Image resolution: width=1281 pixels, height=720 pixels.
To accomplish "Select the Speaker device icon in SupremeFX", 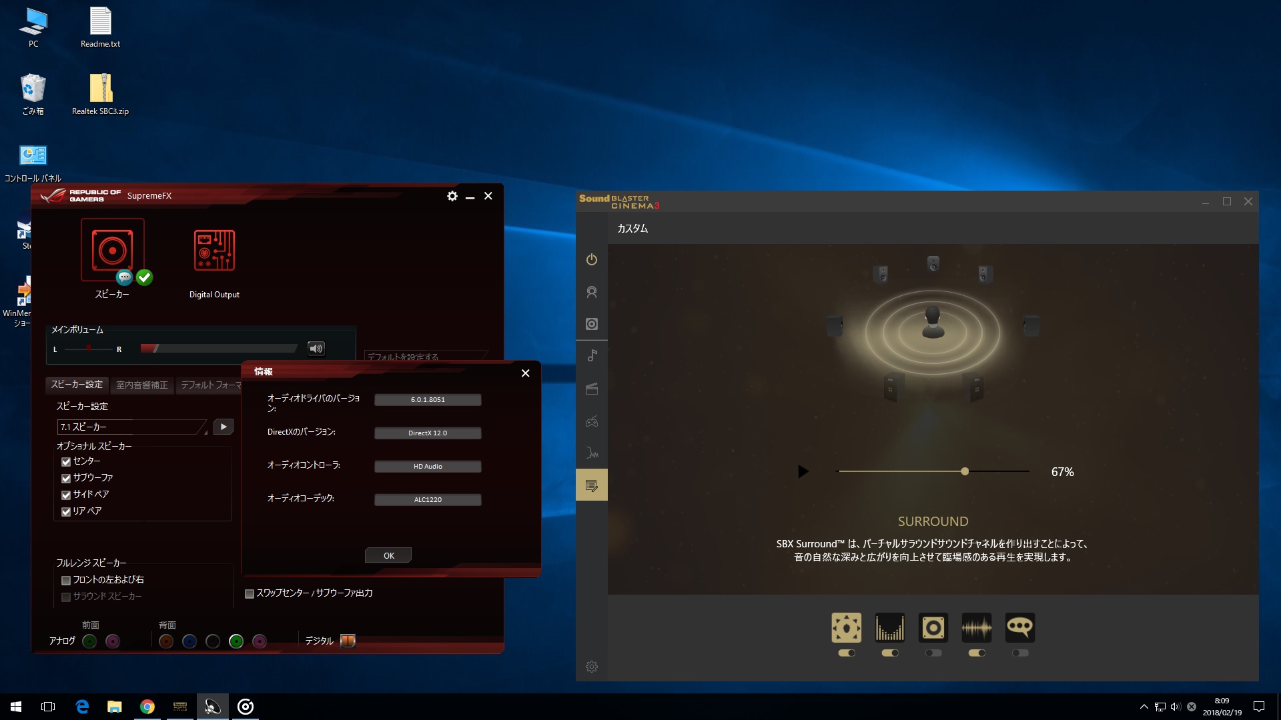I will (113, 250).
